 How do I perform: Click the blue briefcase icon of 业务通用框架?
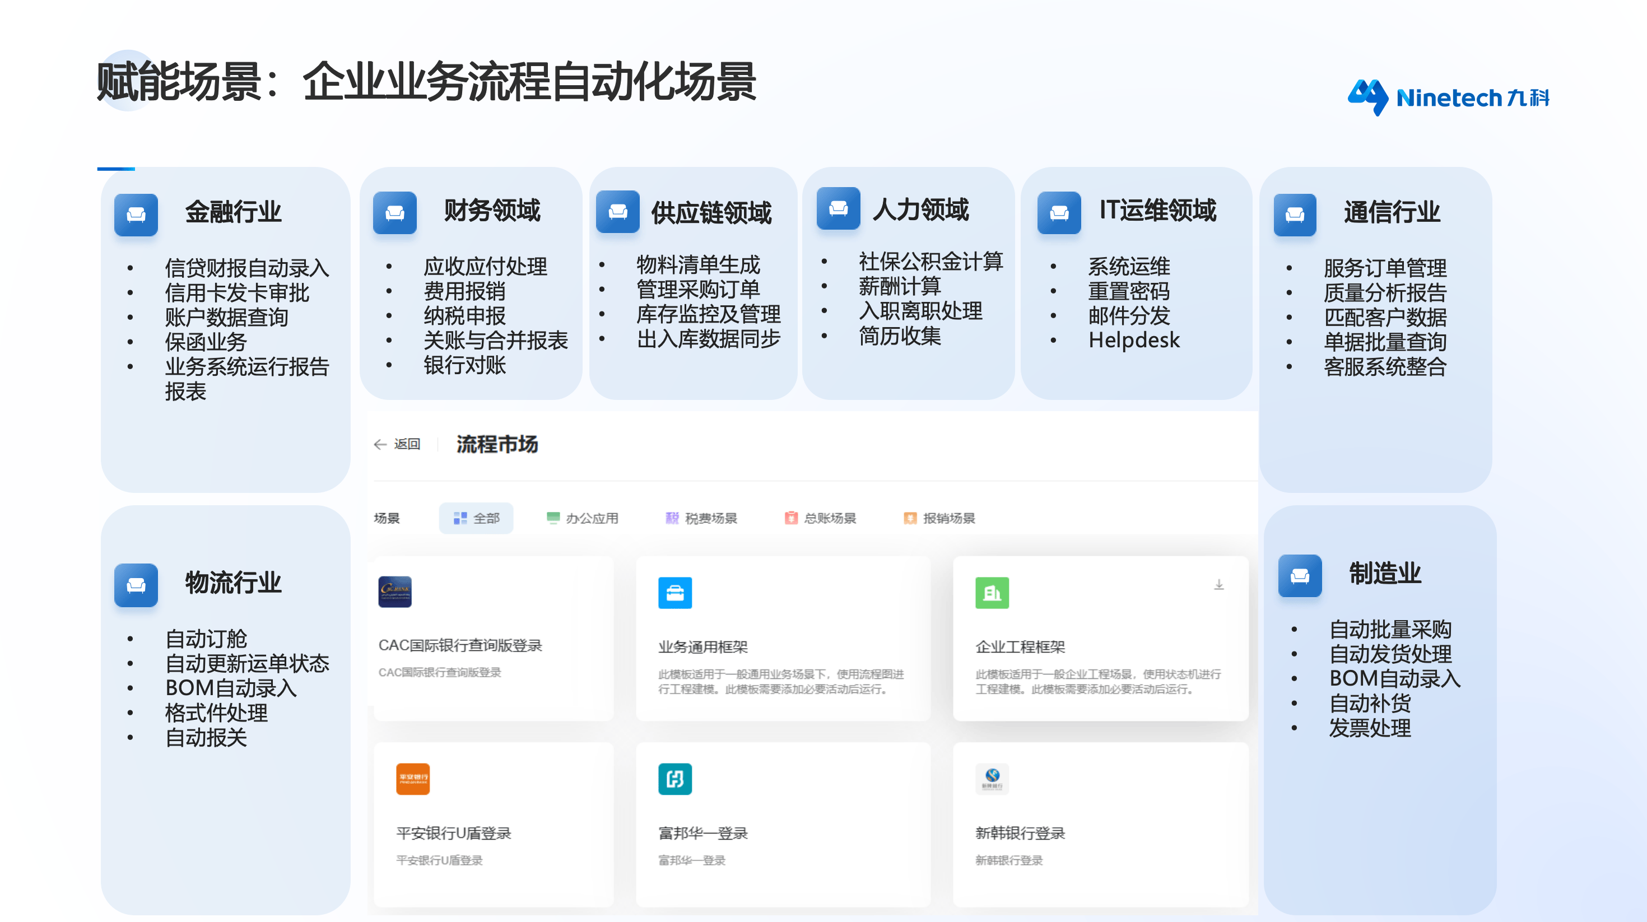pyautogui.click(x=674, y=593)
